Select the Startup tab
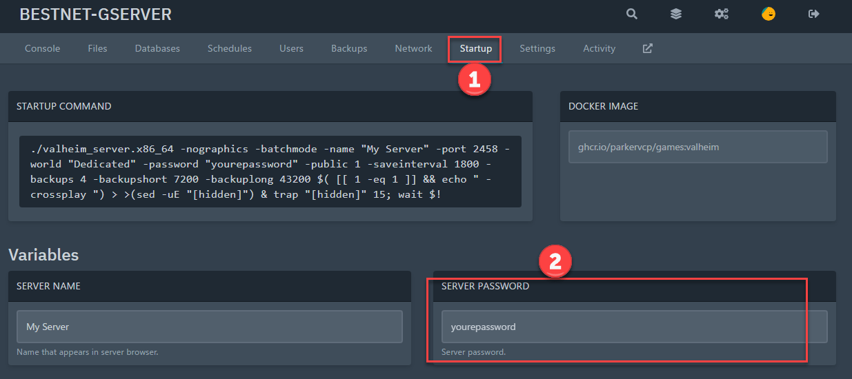Viewport: 852px width, 379px height. (x=475, y=48)
